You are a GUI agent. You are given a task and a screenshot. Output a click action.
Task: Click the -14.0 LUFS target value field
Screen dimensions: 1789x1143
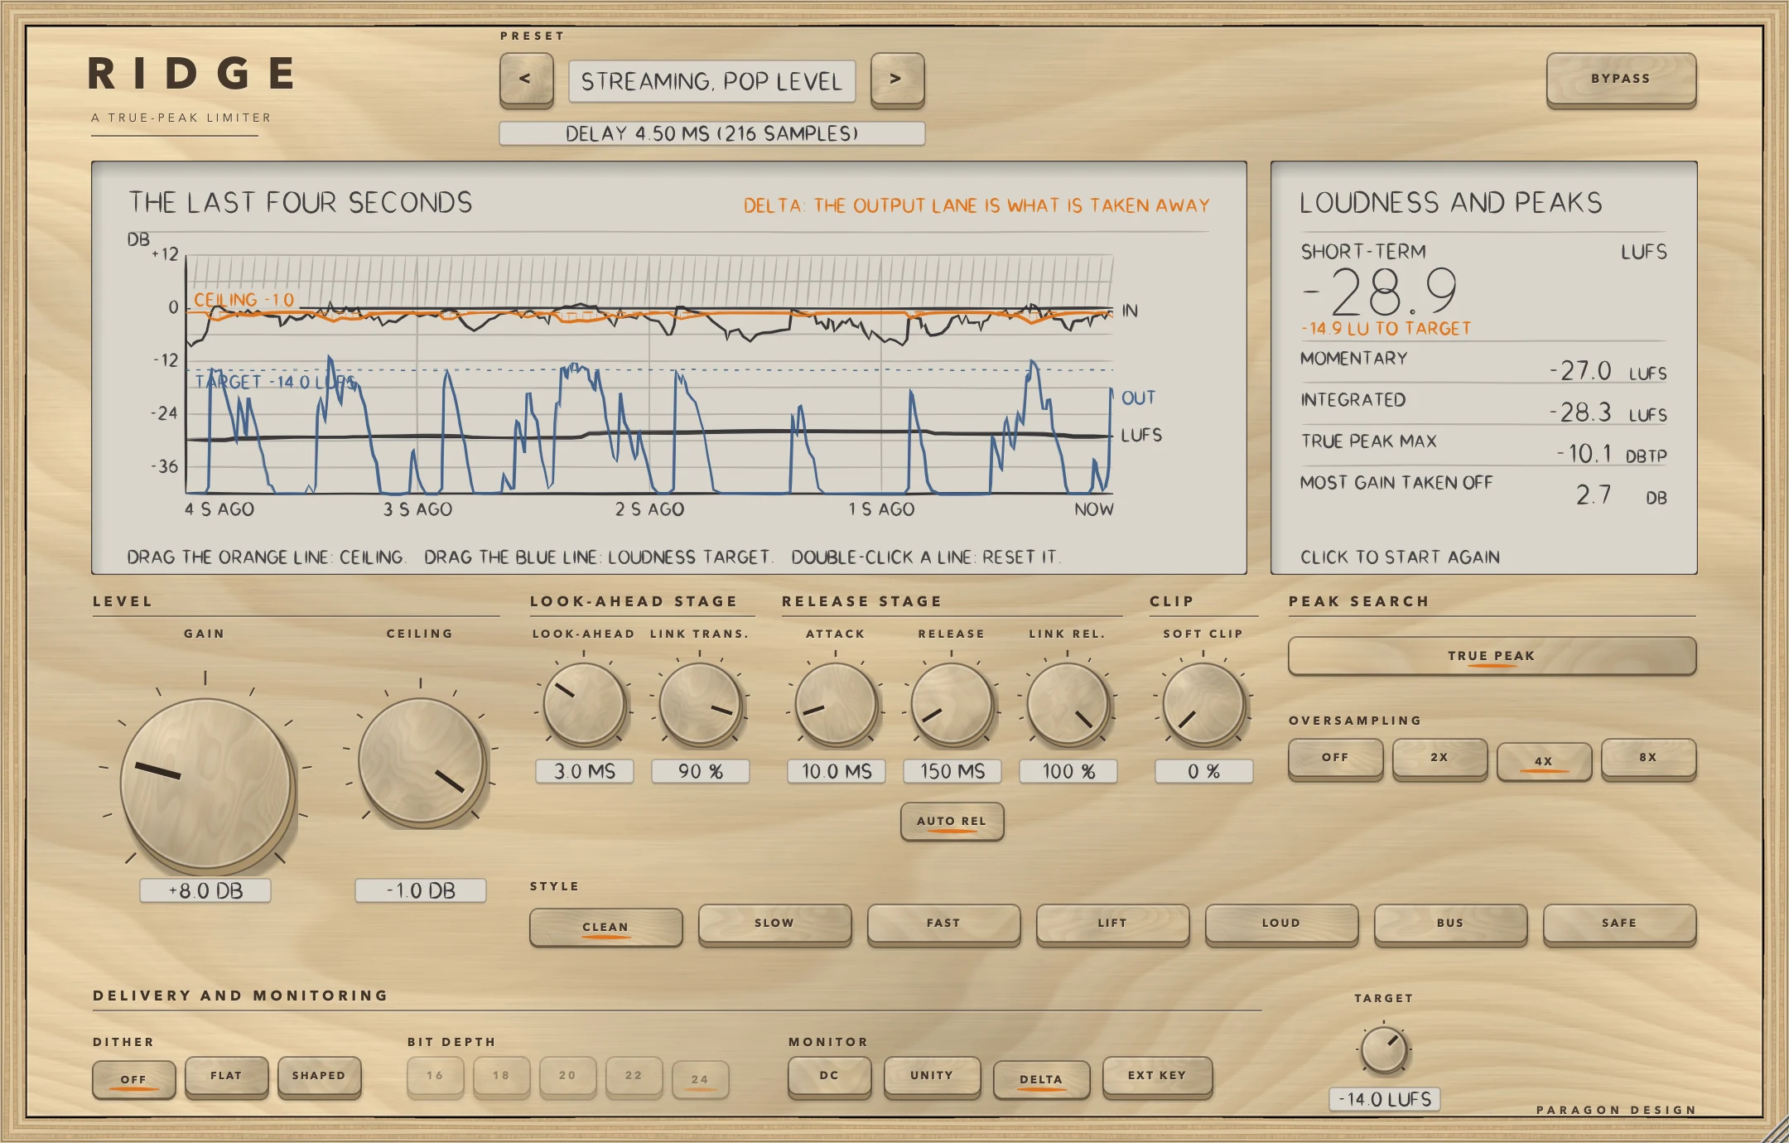[x=1384, y=1099]
